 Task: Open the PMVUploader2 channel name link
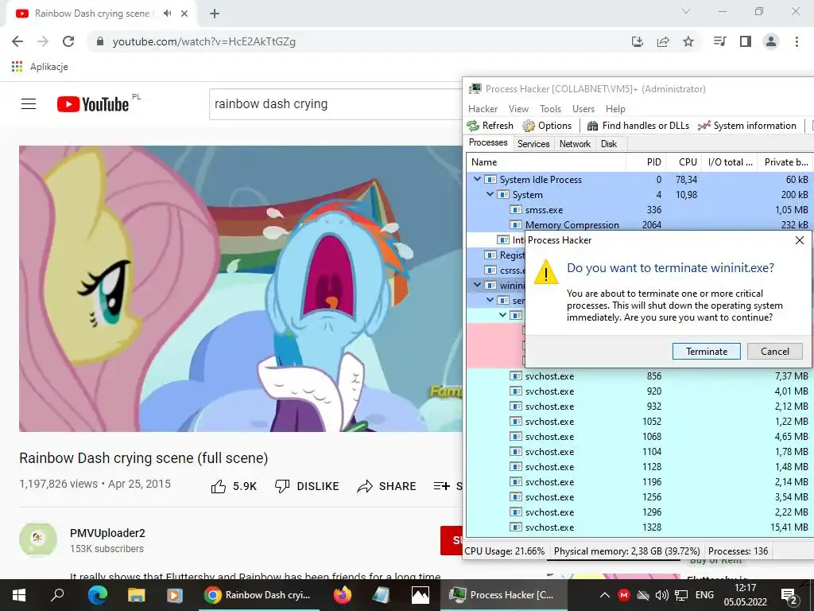click(x=107, y=533)
